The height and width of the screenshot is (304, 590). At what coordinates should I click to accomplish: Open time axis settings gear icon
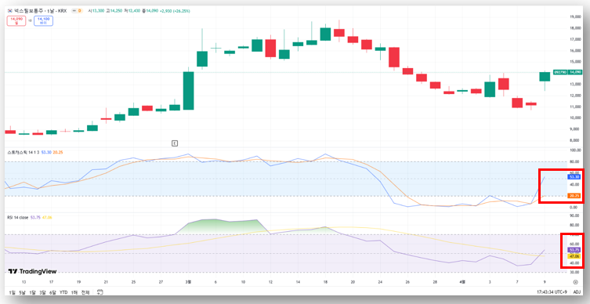(575, 282)
